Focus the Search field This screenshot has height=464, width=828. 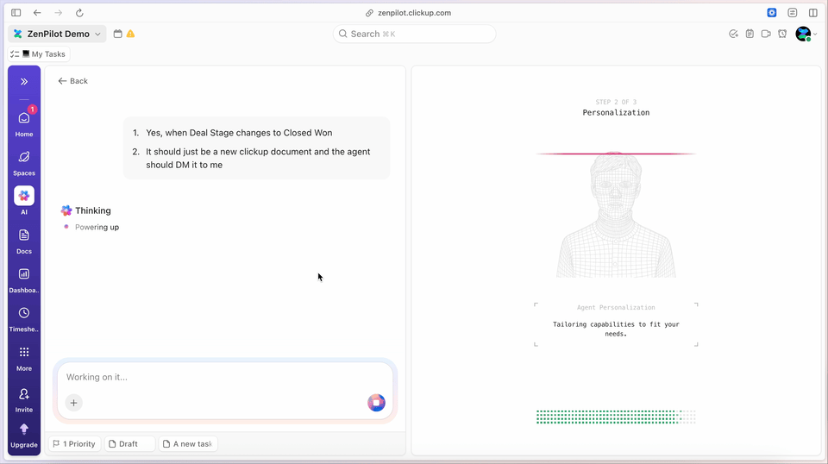coord(415,34)
